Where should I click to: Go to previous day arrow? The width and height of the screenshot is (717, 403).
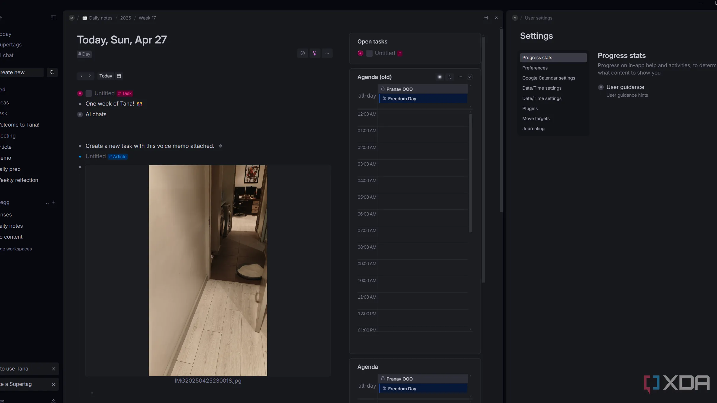pos(81,76)
